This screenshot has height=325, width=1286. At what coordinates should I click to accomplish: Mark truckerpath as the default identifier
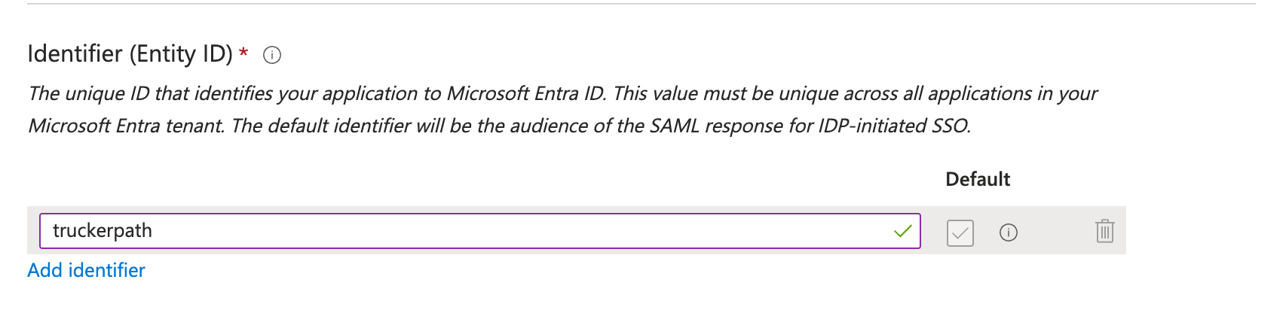pos(960,232)
